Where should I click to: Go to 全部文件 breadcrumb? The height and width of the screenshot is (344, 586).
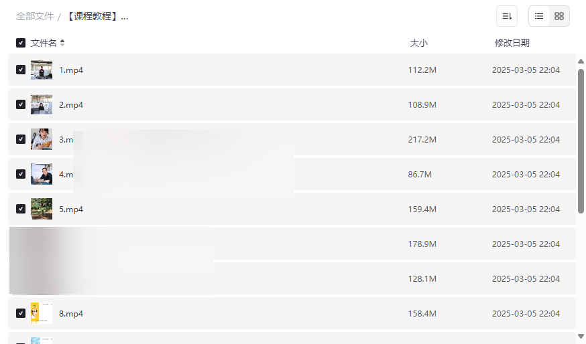click(35, 16)
